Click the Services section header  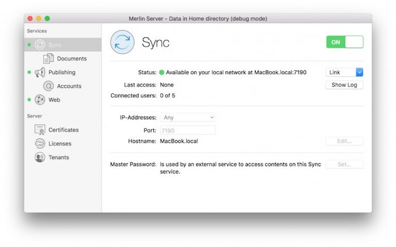pyautogui.click(x=37, y=31)
